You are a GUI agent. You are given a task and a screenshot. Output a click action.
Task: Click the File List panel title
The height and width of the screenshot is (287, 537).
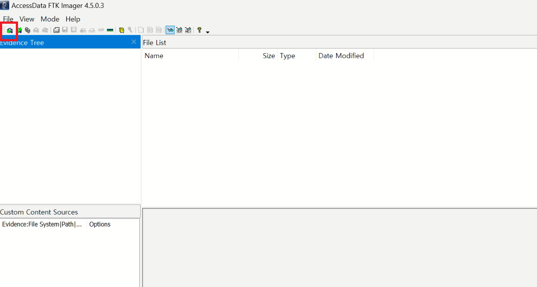pyautogui.click(x=155, y=43)
